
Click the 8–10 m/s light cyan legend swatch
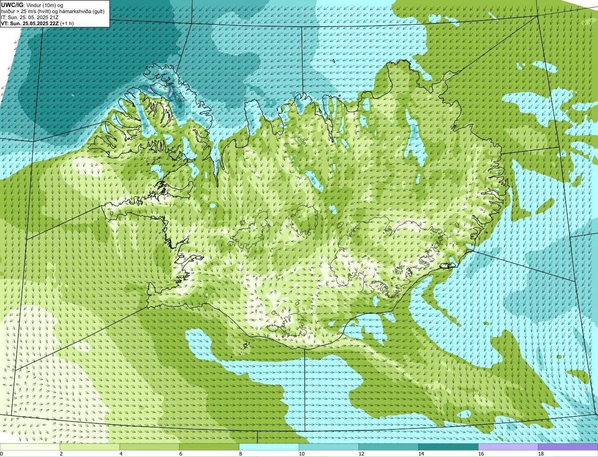tap(269, 447)
